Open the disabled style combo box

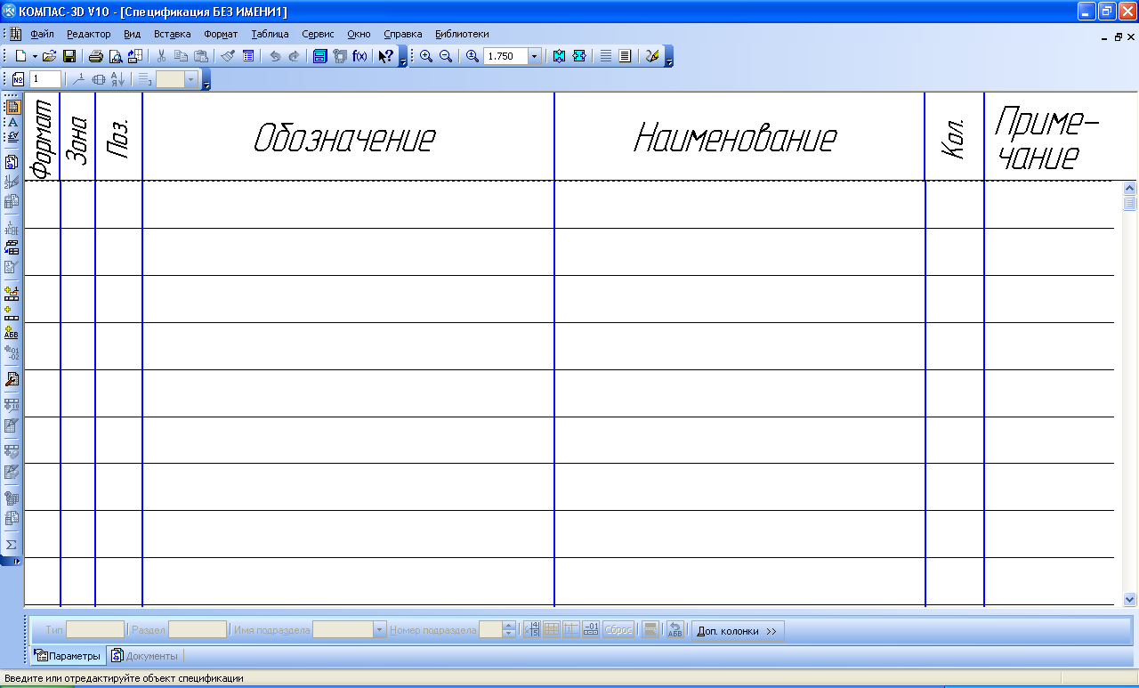[x=177, y=80]
